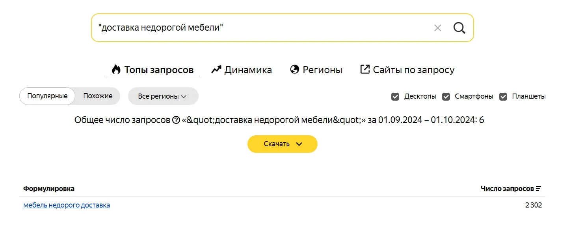Image resolution: width=569 pixels, height=226 pixels.
Task: Click the question mark help icon
Action: pyautogui.click(x=176, y=120)
